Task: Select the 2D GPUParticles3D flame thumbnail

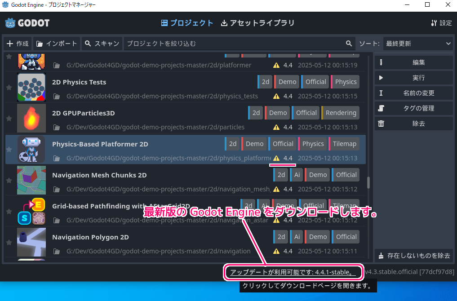Action: point(31,118)
